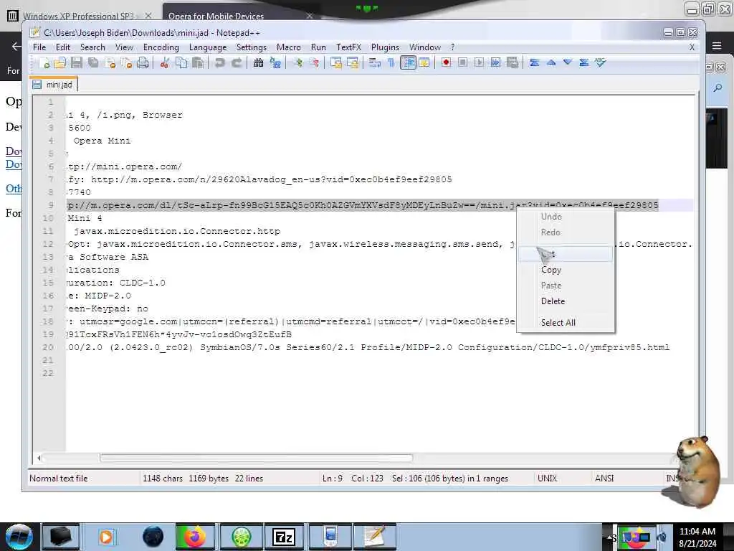This screenshot has height=551, width=734.
Task: Click the Zoom Out toolbar icon
Action: point(314,63)
